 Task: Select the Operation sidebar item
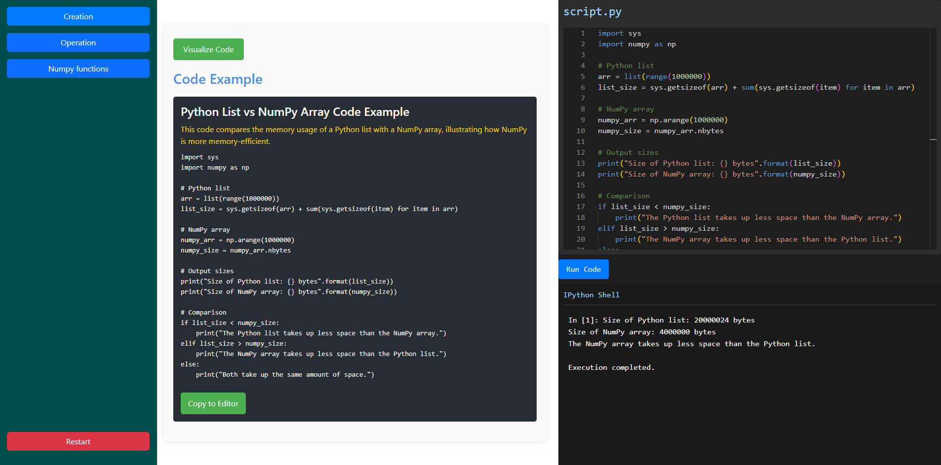tap(78, 42)
